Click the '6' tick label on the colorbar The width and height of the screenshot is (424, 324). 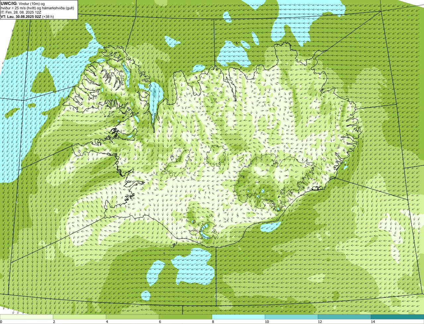pyautogui.click(x=160, y=322)
